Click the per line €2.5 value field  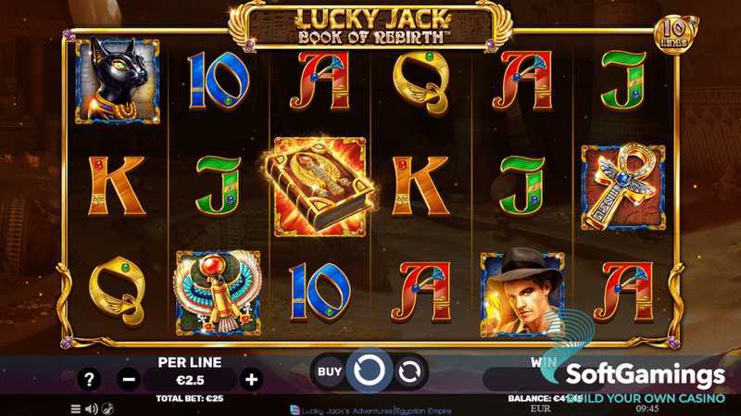pos(190,380)
